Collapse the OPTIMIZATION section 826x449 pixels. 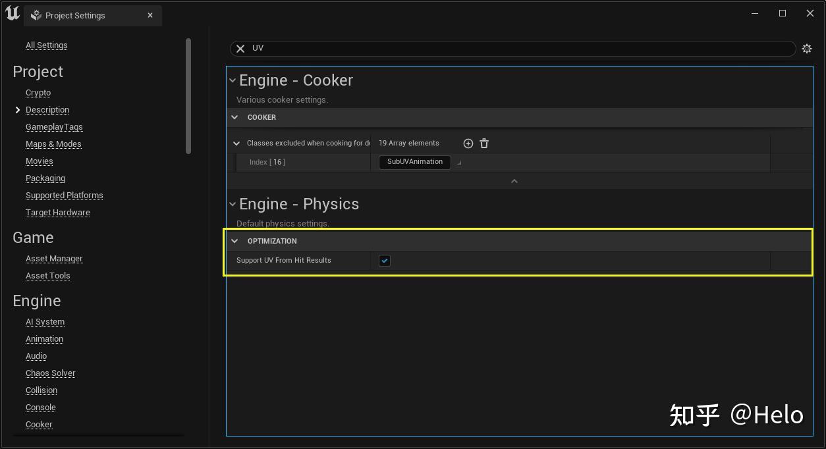[234, 241]
